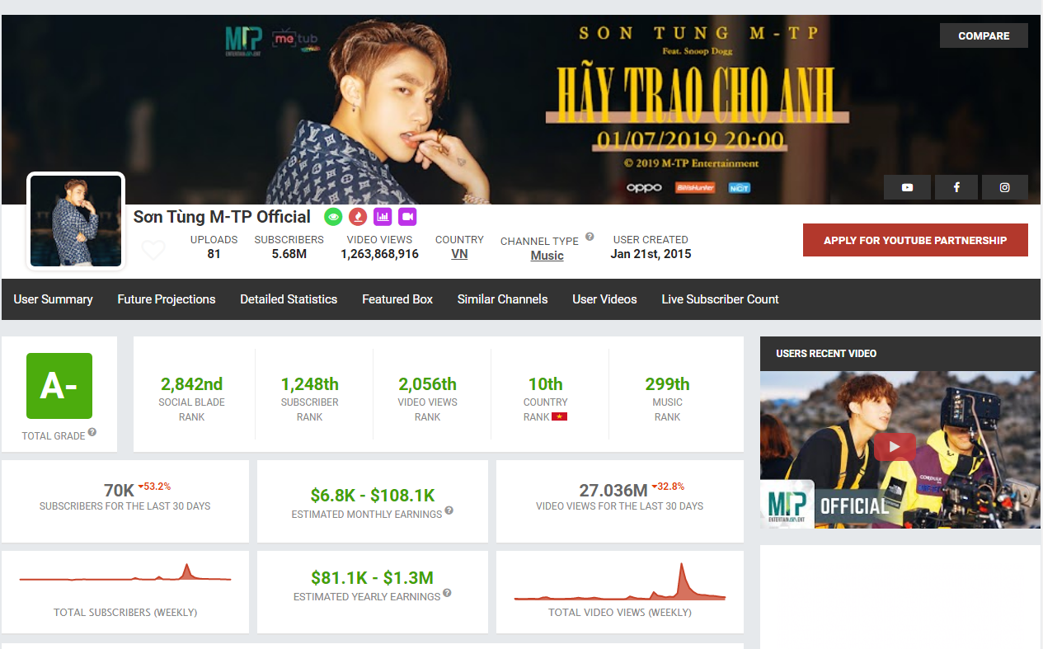The width and height of the screenshot is (1043, 649).
Task: Open the Users Recent Video thumbnail
Action: point(900,449)
